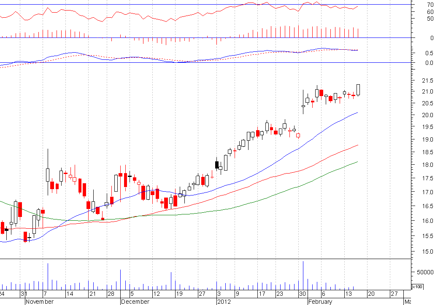Viewport: 435px width, 305px height.
Task: Click the 12 date label
Action: [x=157, y=294]
